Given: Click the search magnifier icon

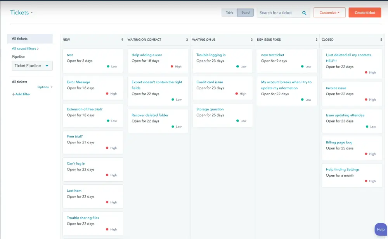Looking at the screenshot, I should [x=305, y=13].
